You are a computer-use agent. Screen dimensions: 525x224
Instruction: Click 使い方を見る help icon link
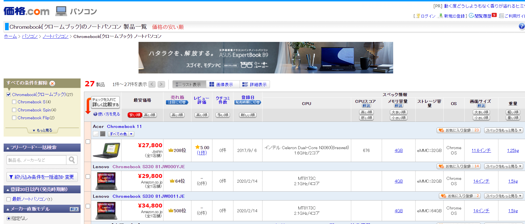[x=107, y=114]
